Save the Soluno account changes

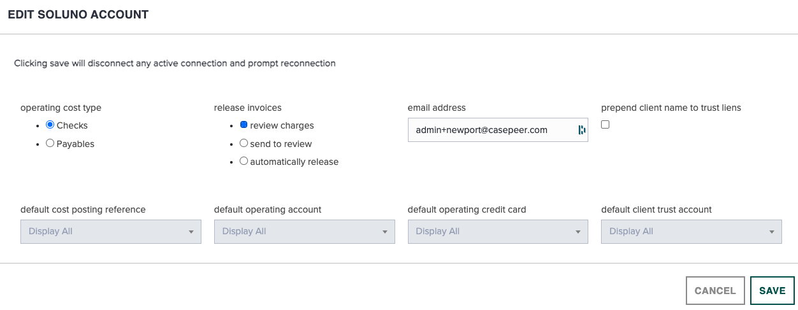pos(773,290)
